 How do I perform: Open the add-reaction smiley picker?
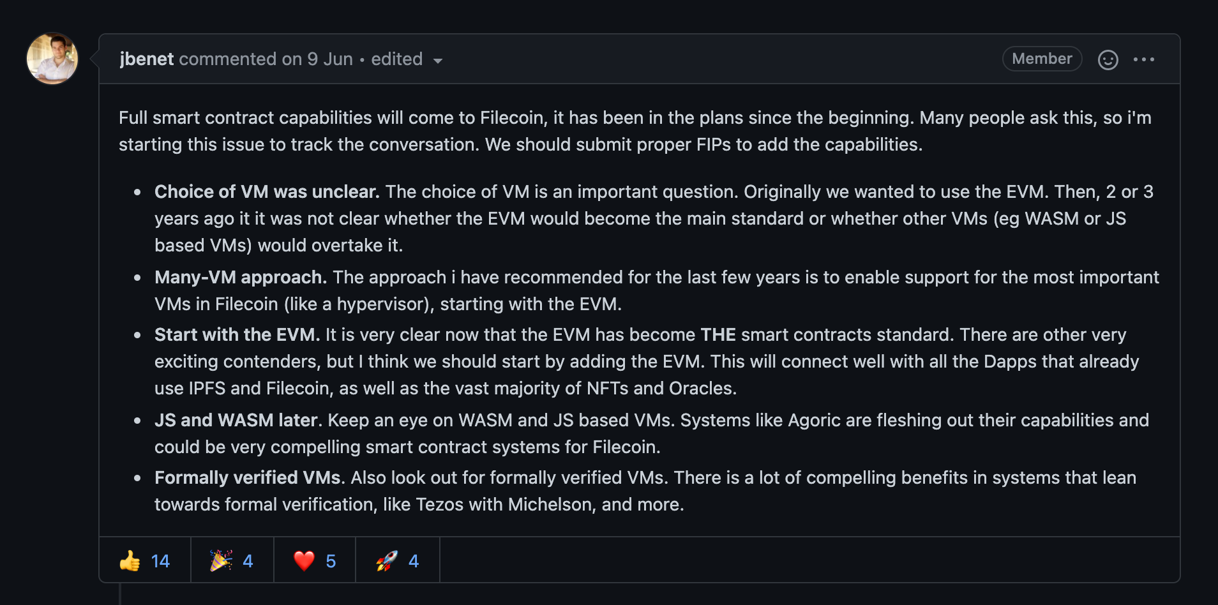1108,59
